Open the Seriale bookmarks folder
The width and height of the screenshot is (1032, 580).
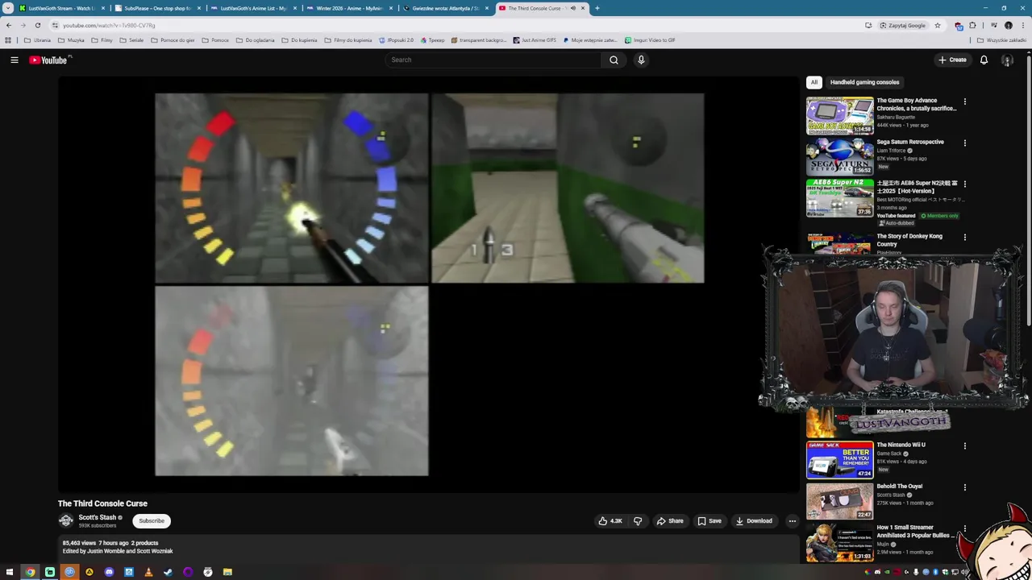point(131,40)
